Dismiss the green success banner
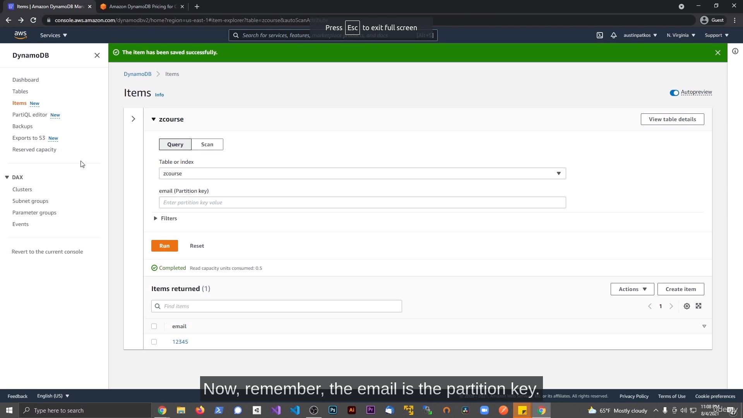 pyautogui.click(x=717, y=53)
